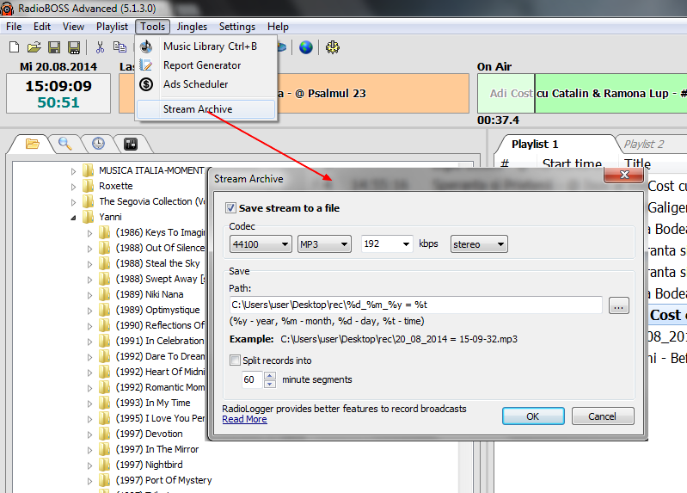This screenshot has width=687, height=493.
Task: Expand The Segovia Collection folder node
Action: pyautogui.click(x=73, y=202)
